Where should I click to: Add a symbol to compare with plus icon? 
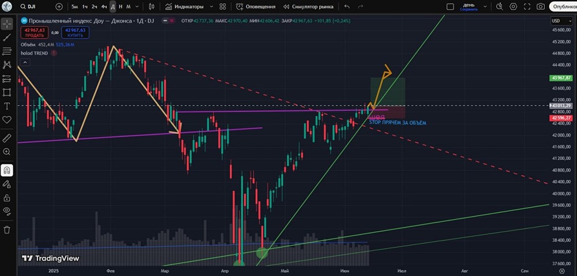point(59,6)
